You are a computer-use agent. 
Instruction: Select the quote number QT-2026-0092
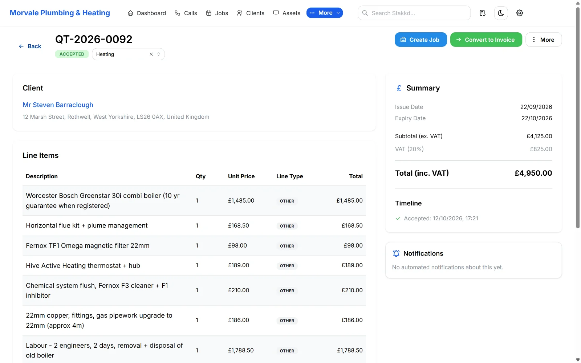94,39
